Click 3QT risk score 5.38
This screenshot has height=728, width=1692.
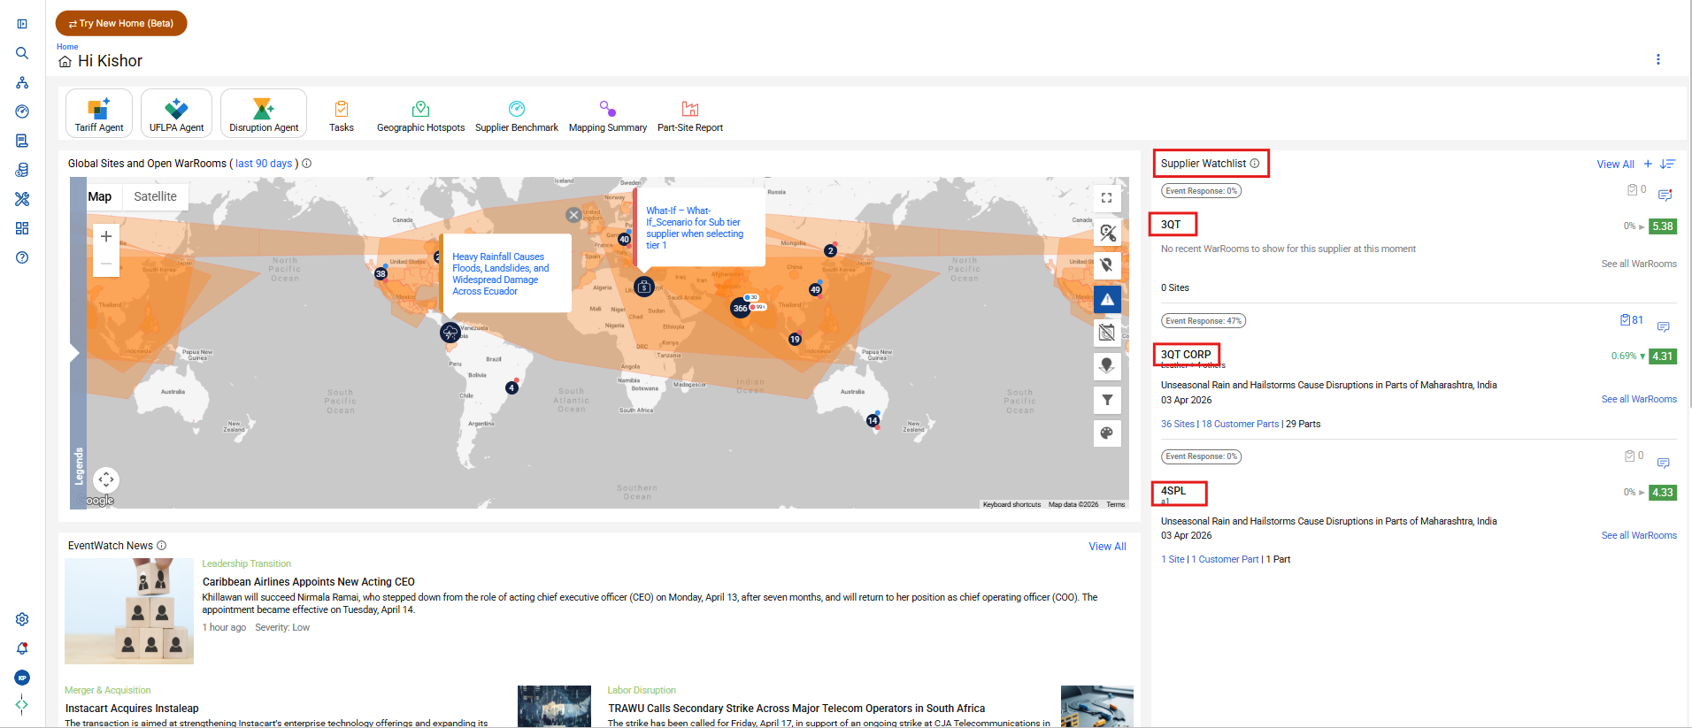[1663, 226]
